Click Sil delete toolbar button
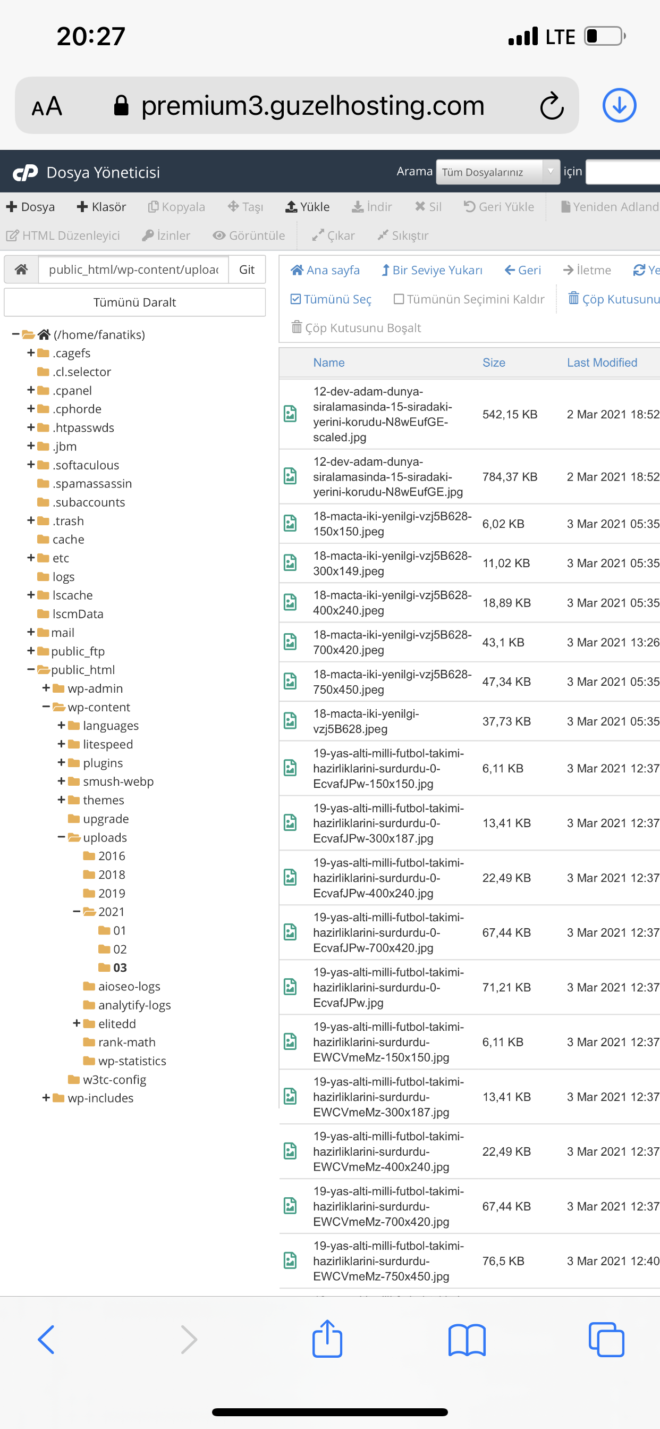Viewport: 660px width, 1429px height. tap(428, 207)
